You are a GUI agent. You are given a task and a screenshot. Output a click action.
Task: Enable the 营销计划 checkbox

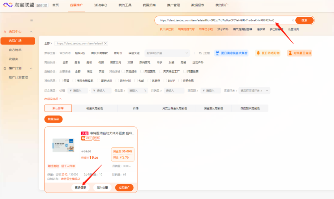pos(98,81)
